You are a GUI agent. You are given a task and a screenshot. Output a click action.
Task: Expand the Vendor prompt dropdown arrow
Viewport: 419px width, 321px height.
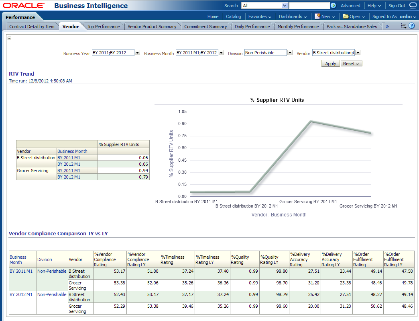(358, 53)
